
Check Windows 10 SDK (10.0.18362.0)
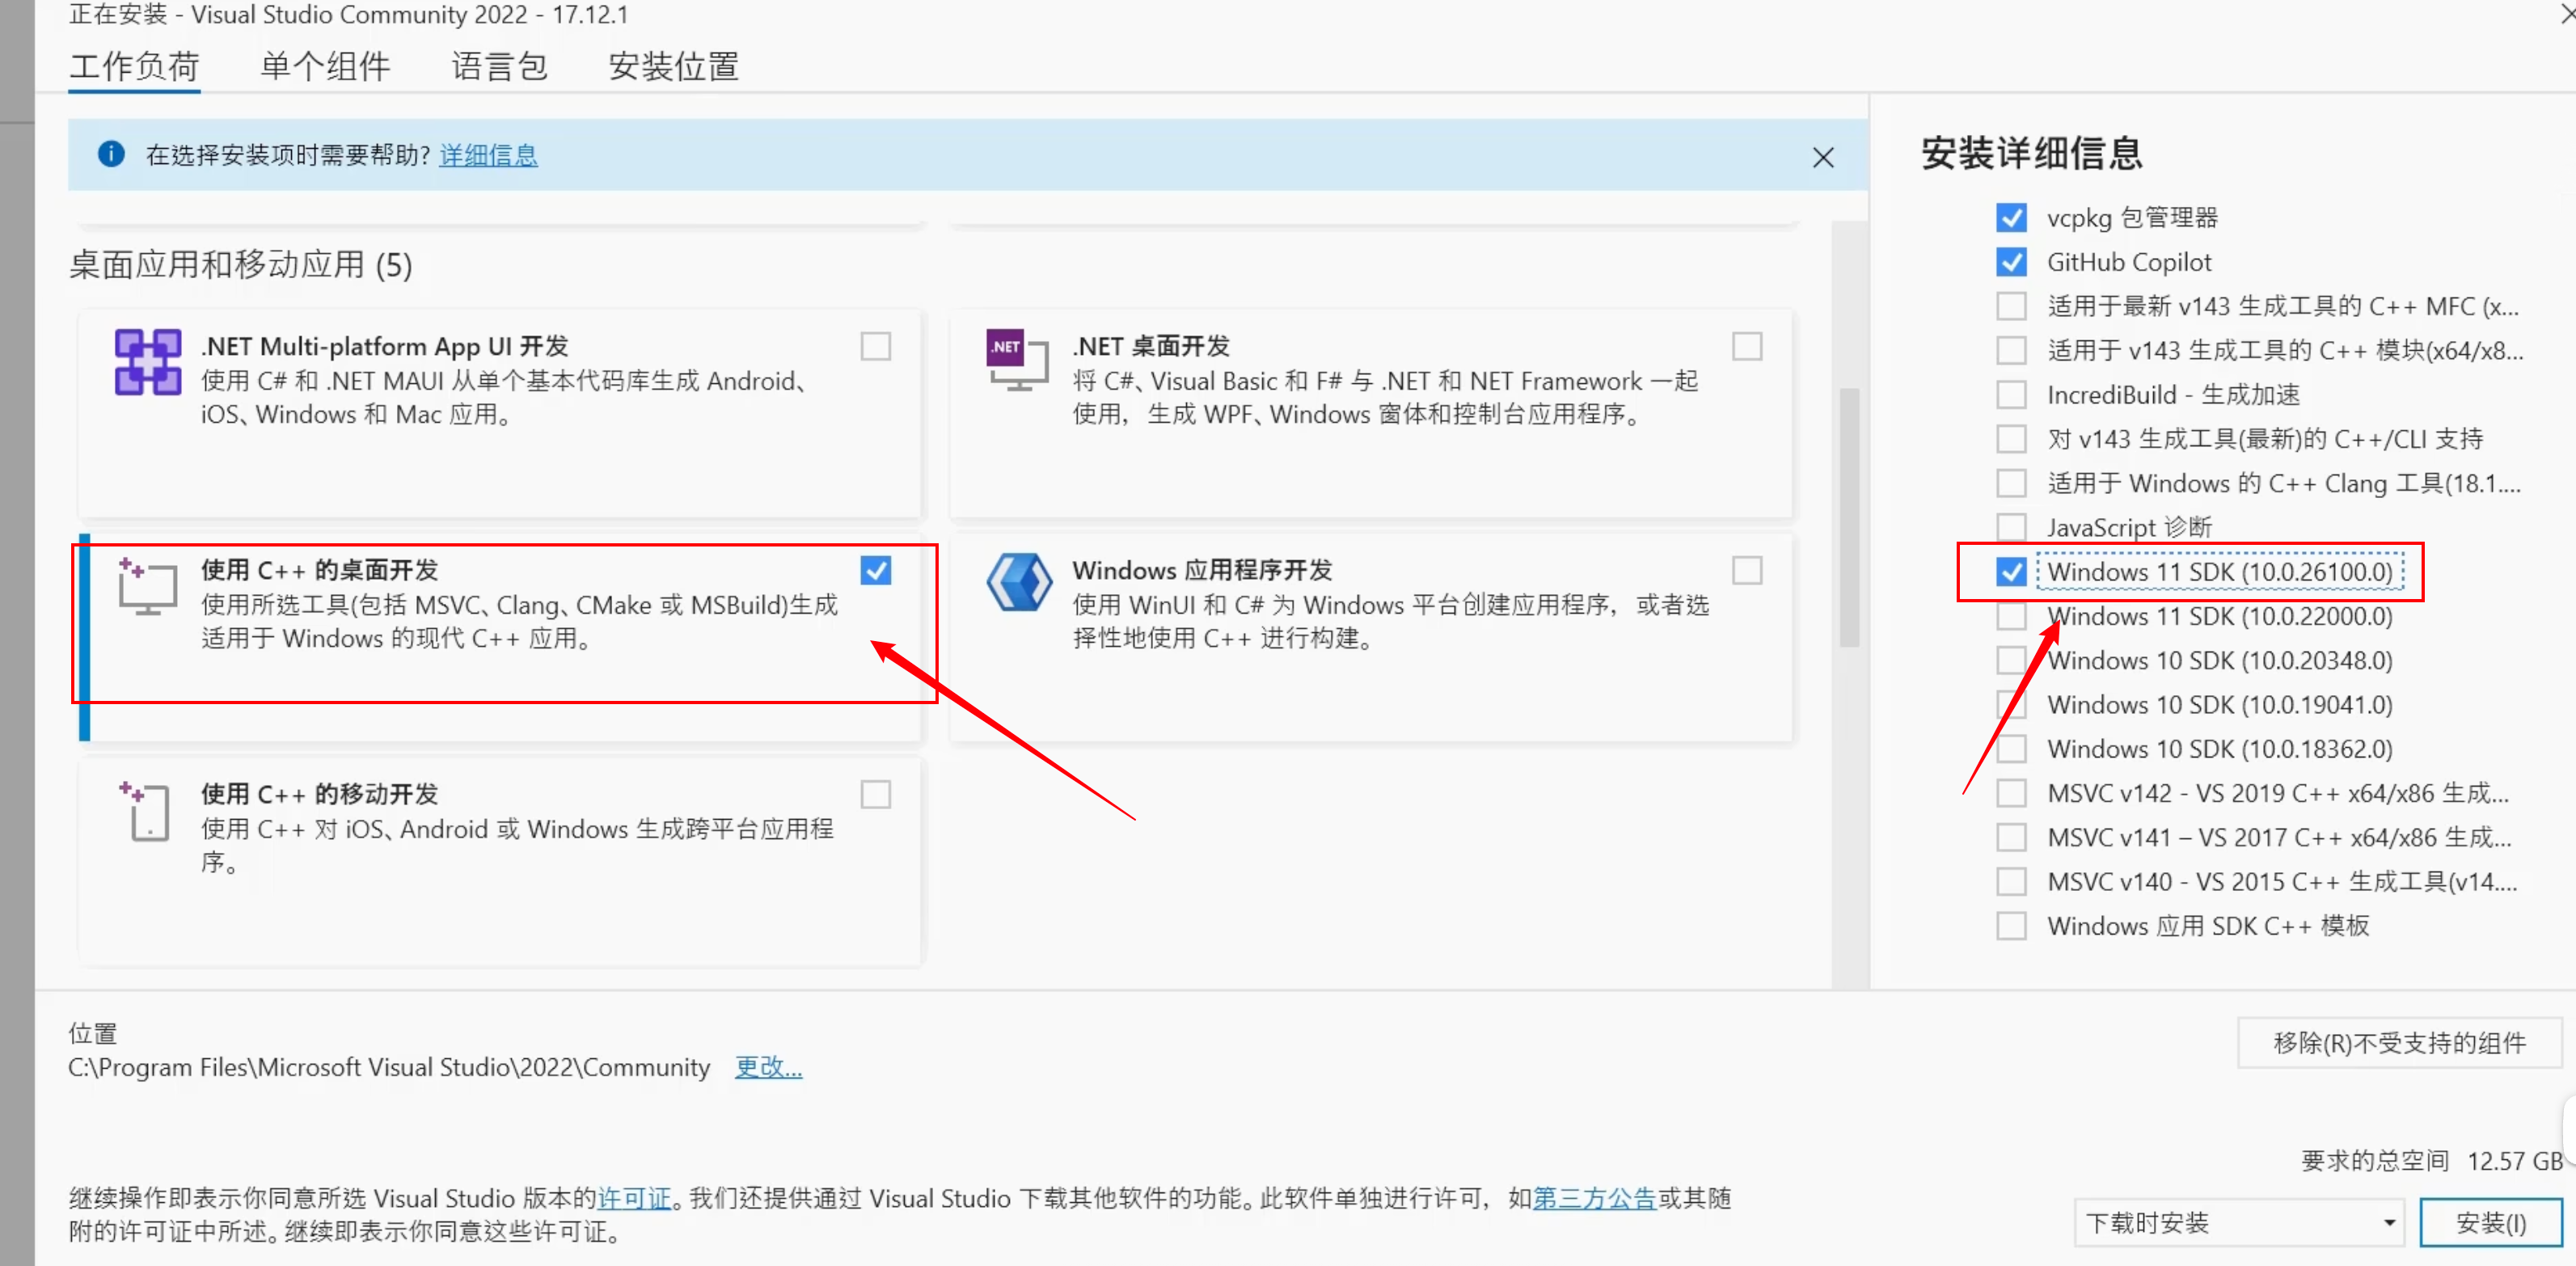2011,748
